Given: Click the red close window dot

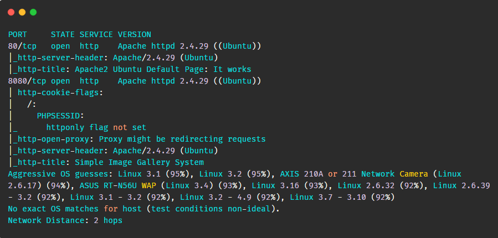Looking at the screenshot, I should pos(11,12).
